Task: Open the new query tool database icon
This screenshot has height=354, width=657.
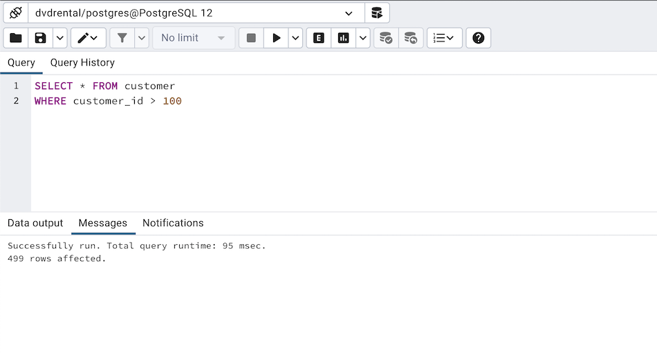Action: click(x=377, y=13)
